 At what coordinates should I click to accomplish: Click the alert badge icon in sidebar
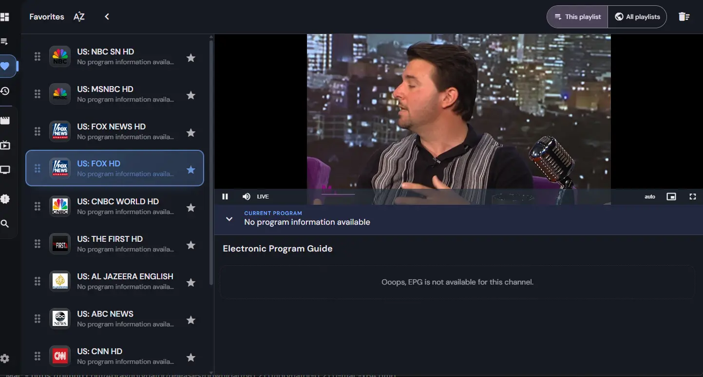coord(5,199)
